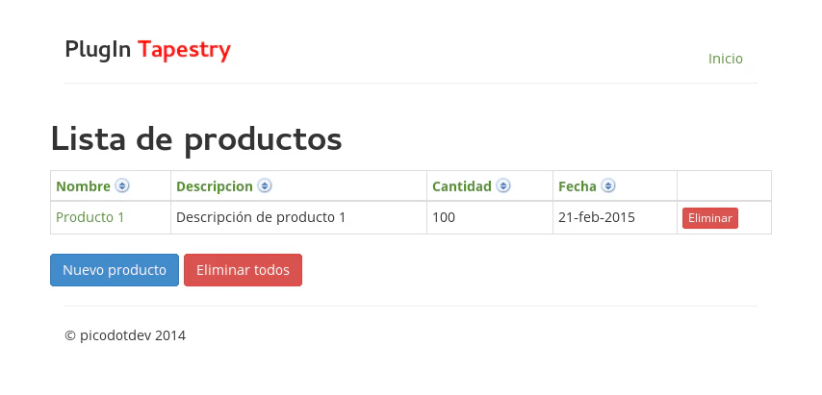Viewport: 822px width, 395px height.
Task: Open the Producto 1 link
Action: coord(90,217)
